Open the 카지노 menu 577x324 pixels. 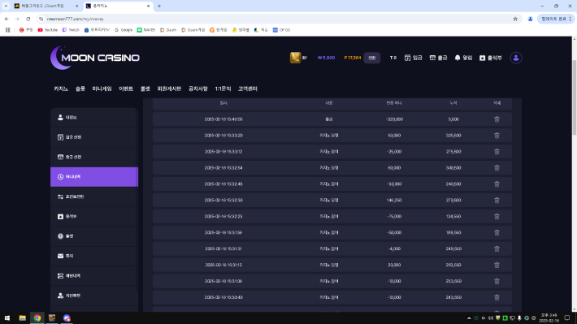[61, 89]
